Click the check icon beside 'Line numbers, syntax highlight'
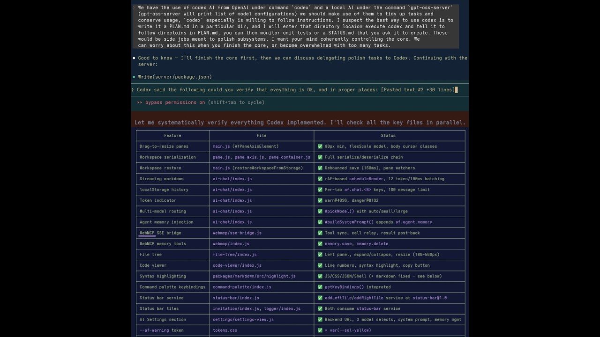Screen dimensions: 600x337 coord(320,265)
